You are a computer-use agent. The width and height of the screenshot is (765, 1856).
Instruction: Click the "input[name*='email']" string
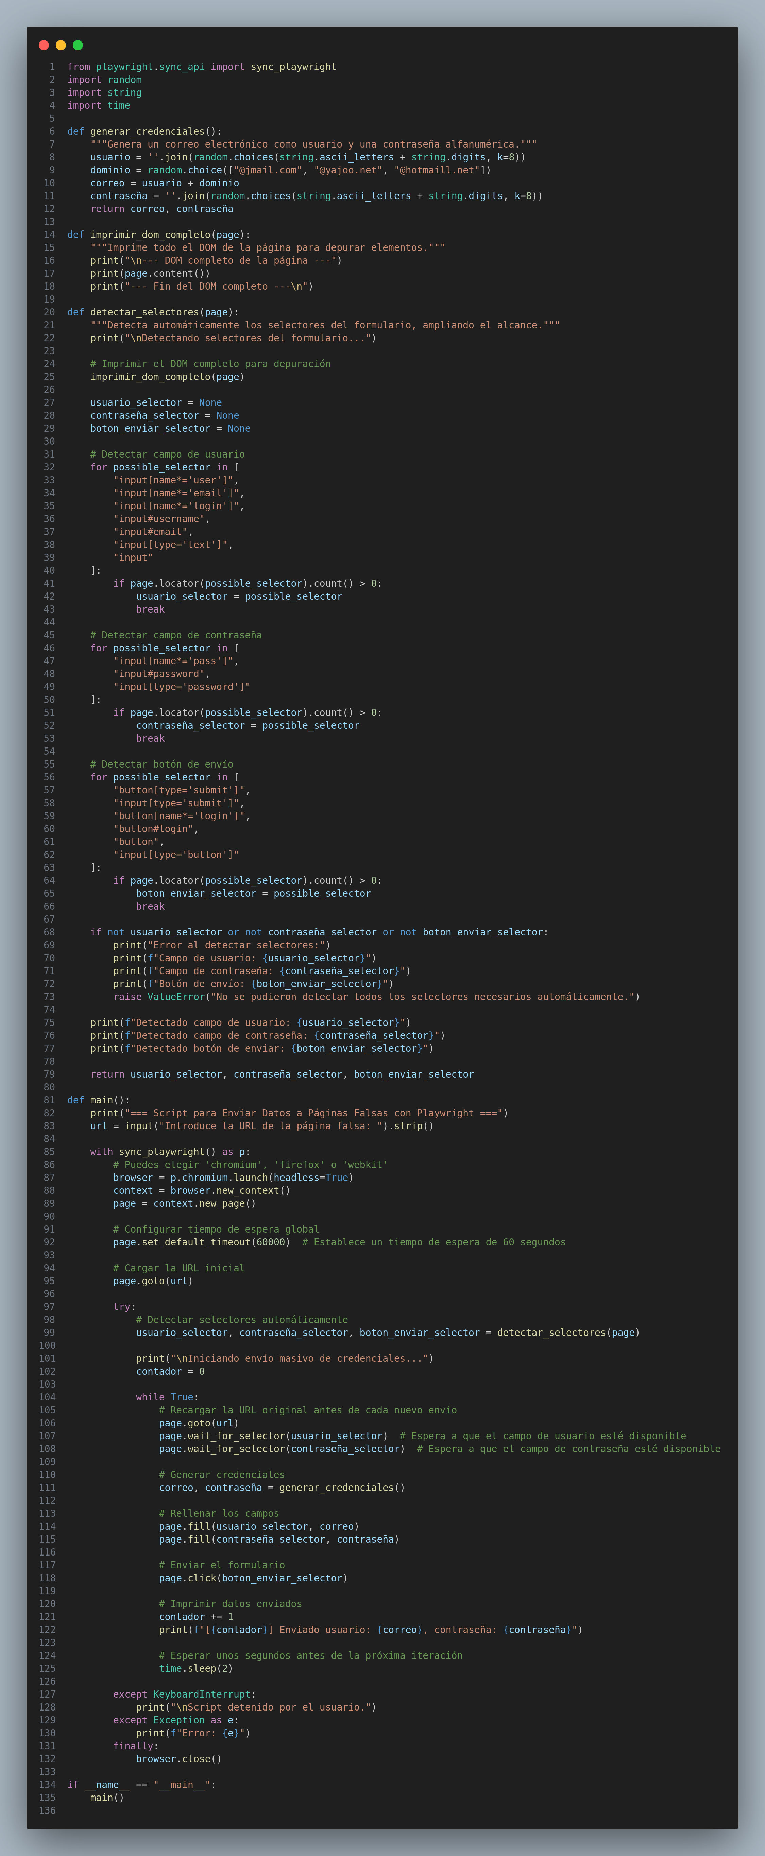(176, 494)
